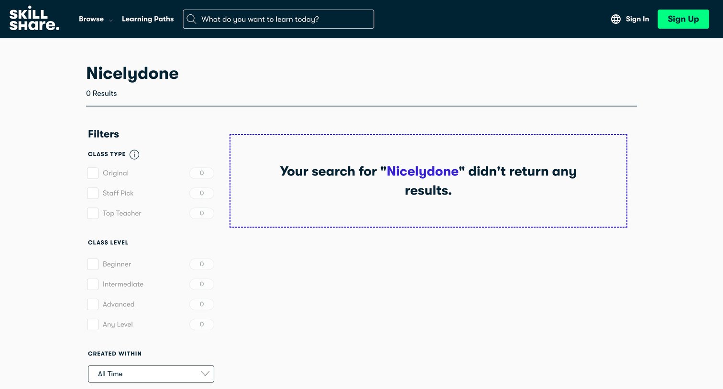Click the Sign In link
The image size is (723, 389).
coord(637,19)
